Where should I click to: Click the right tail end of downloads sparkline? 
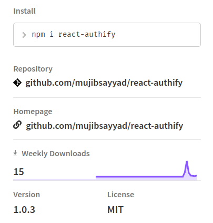click(196, 176)
